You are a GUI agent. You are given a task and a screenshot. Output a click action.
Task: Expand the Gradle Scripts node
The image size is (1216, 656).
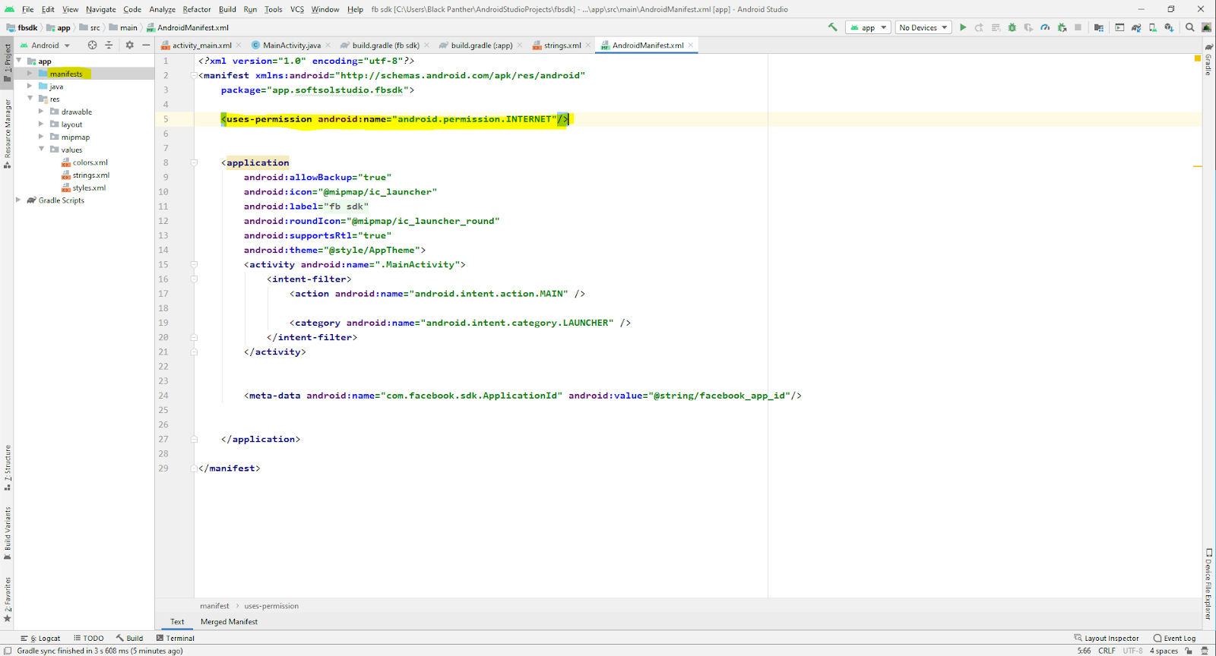point(18,200)
